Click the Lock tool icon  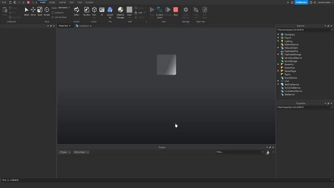(136, 13)
